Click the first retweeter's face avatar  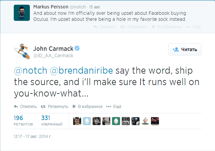77,121
